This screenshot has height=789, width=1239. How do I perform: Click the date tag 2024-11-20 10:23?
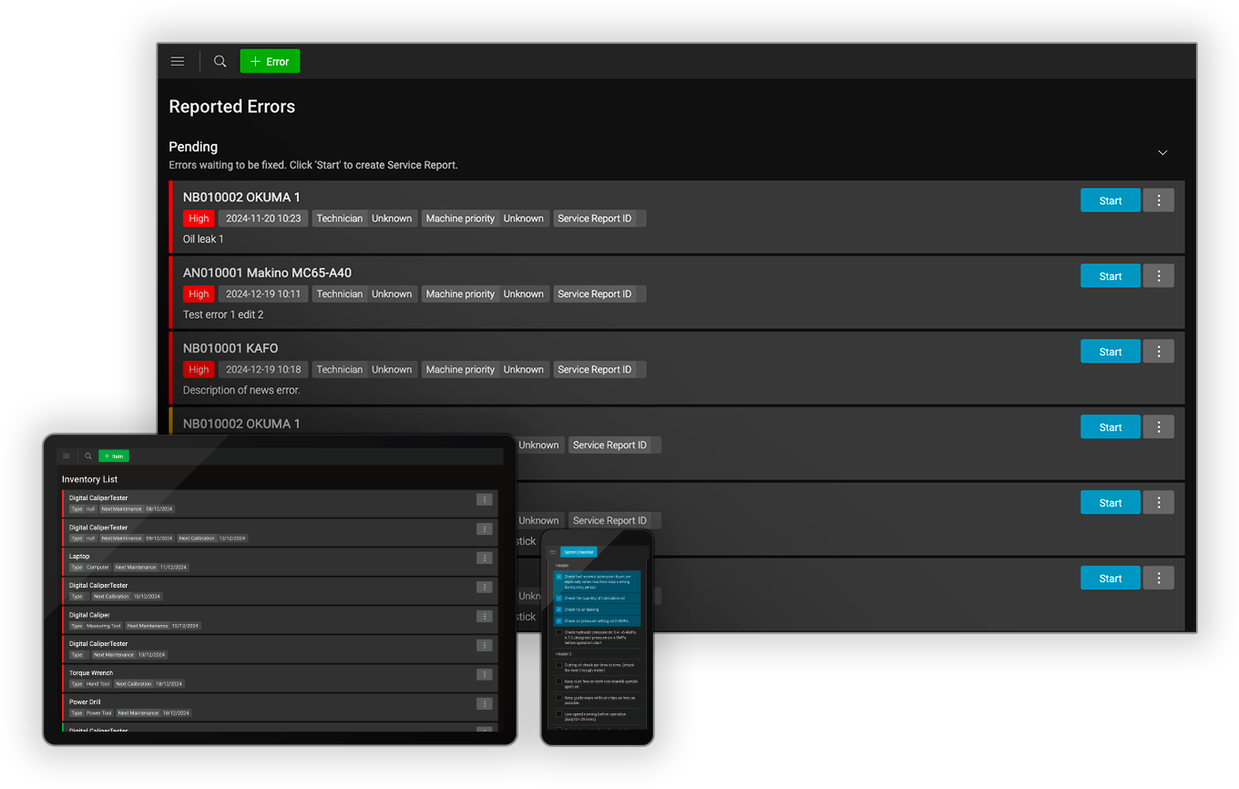coord(263,219)
